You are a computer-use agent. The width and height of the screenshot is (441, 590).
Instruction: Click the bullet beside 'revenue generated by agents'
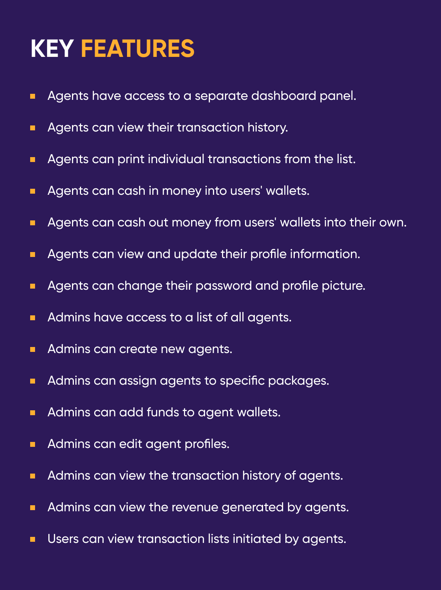tap(33, 508)
